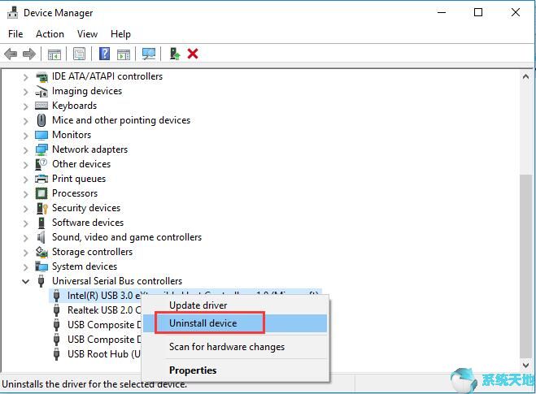This screenshot has width=536, height=394.
Task: Collapse Universal Serial Bus controllers node
Action: tap(25, 282)
